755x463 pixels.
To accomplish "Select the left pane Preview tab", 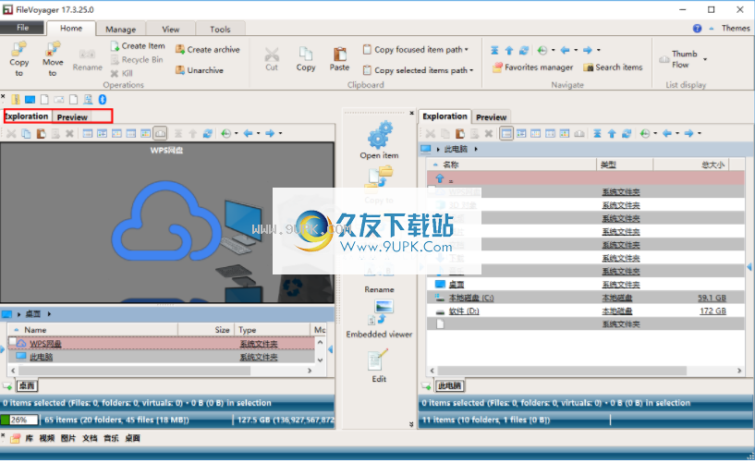I will pyautogui.click(x=72, y=117).
